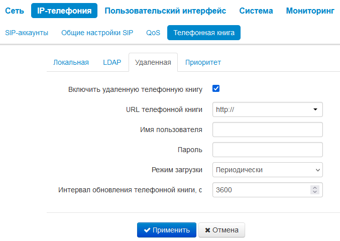
Task: Expand the phone book URL dropdown arrow
Action: pos(315,109)
